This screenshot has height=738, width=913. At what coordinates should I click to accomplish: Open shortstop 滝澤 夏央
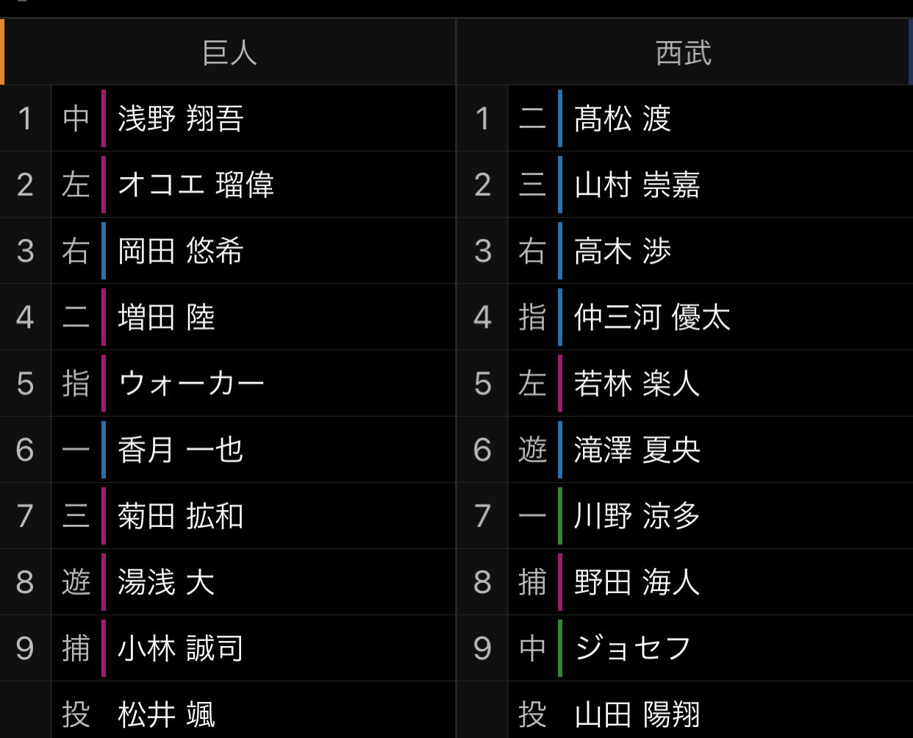[x=637, y=449]
